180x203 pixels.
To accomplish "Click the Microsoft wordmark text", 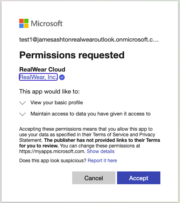I will pyautogui.click(x=47, y=24).
